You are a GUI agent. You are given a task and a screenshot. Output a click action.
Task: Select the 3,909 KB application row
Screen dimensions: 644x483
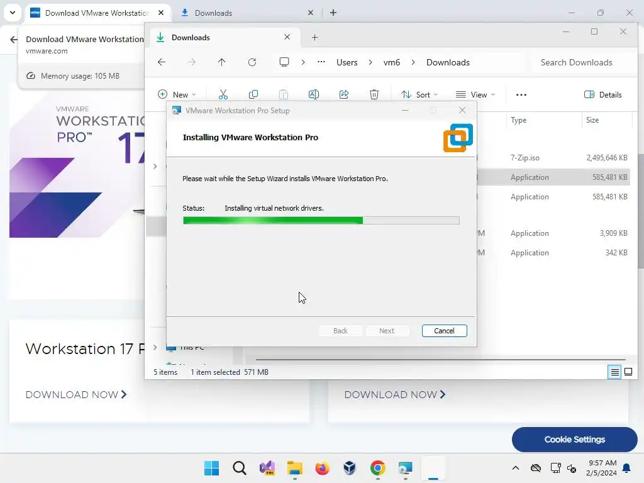(552, 233)
